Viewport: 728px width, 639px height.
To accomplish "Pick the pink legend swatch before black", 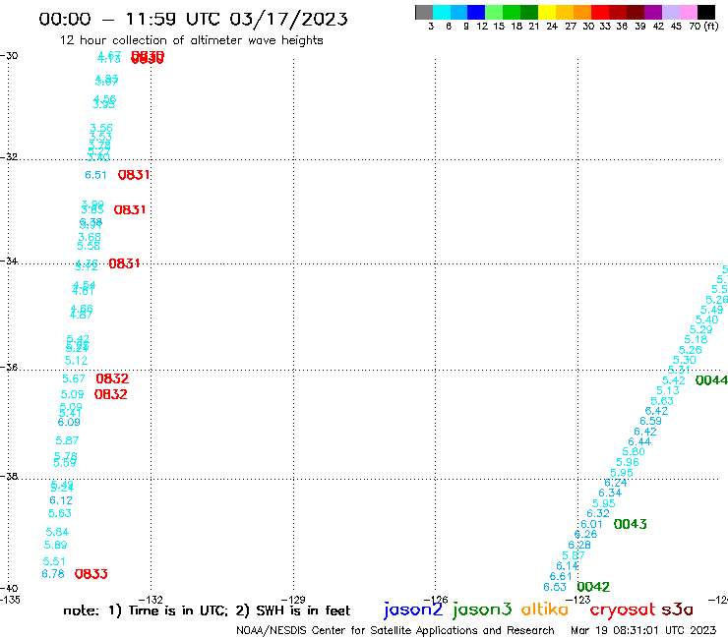I will (x=689, y=12).
